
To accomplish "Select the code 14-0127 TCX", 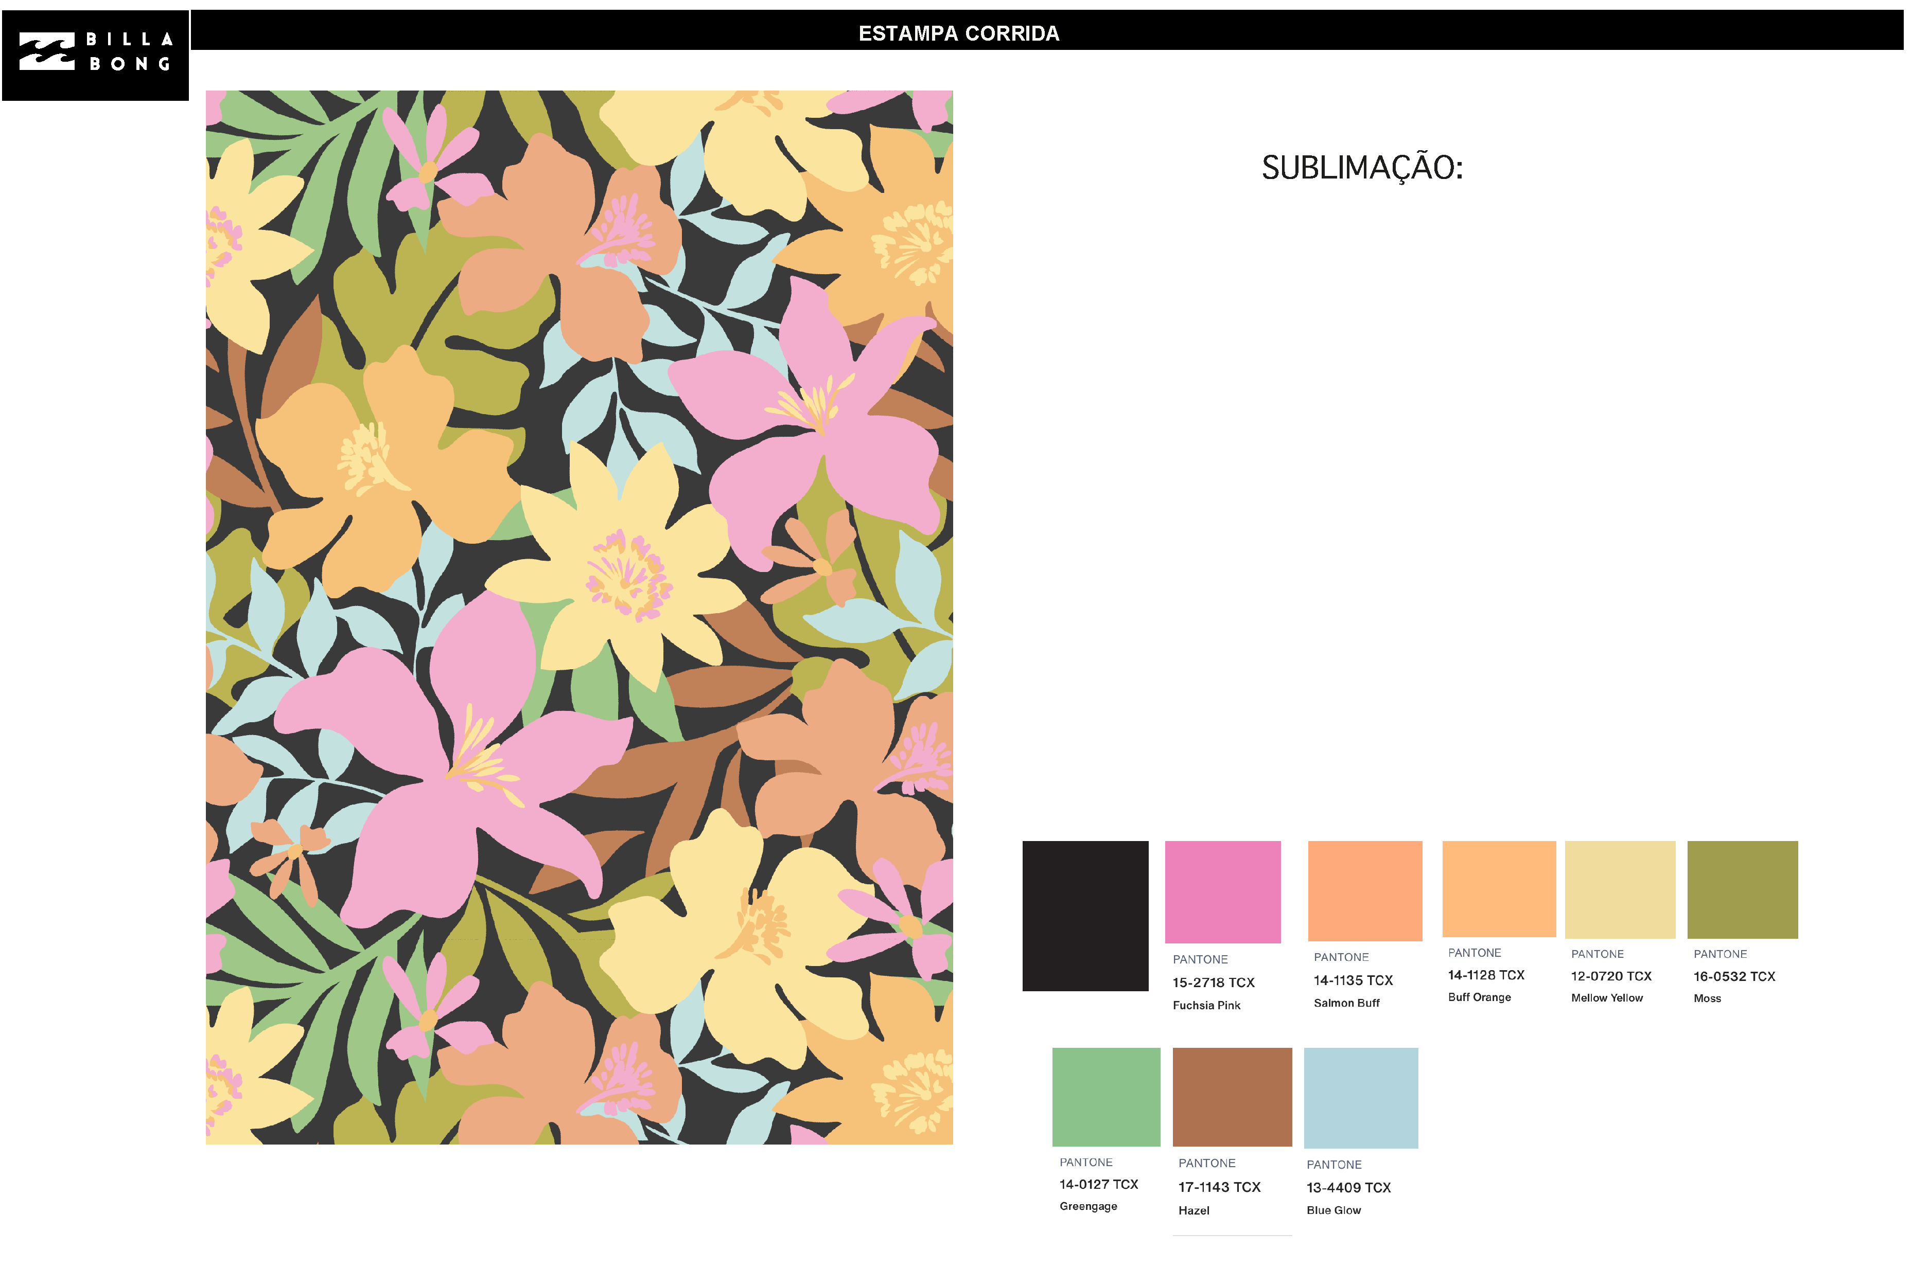I will tap(1099, 1184).
